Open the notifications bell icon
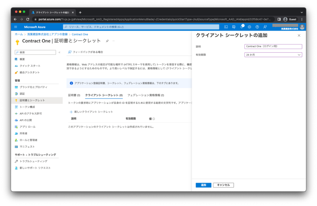This screenshot has height=206, width=317. [242, 27]
